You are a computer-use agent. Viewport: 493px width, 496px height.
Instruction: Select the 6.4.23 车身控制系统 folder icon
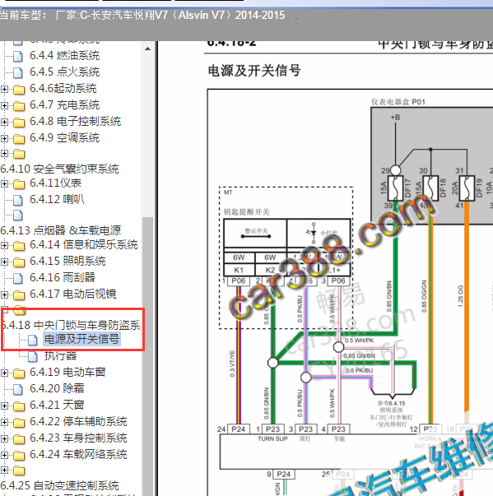(x=19, y=439)
